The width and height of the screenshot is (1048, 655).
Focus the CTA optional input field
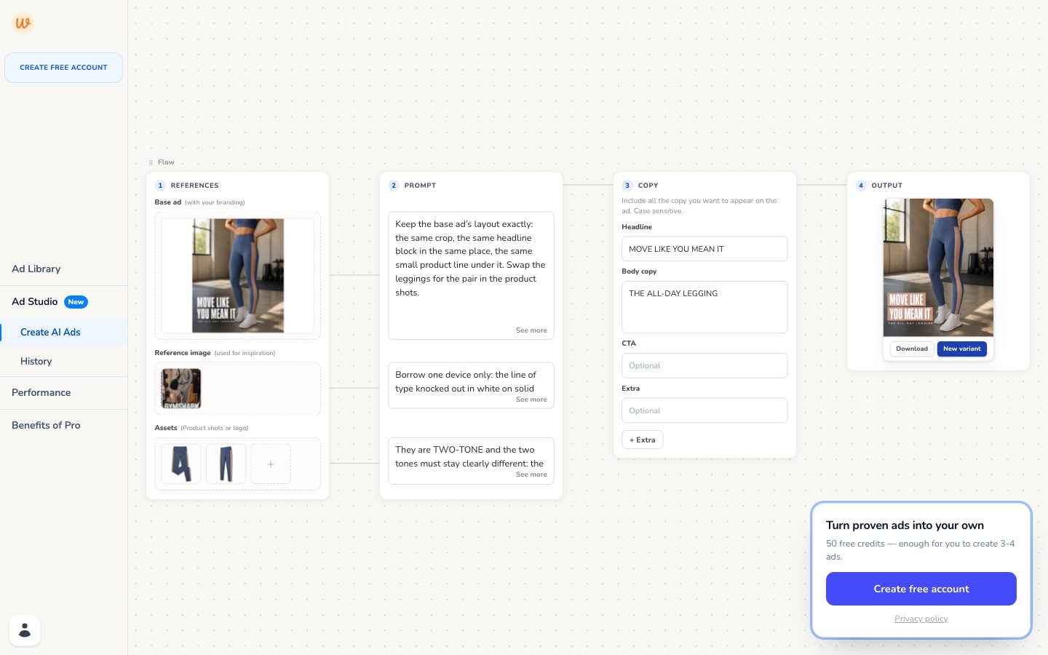[704, 365]
